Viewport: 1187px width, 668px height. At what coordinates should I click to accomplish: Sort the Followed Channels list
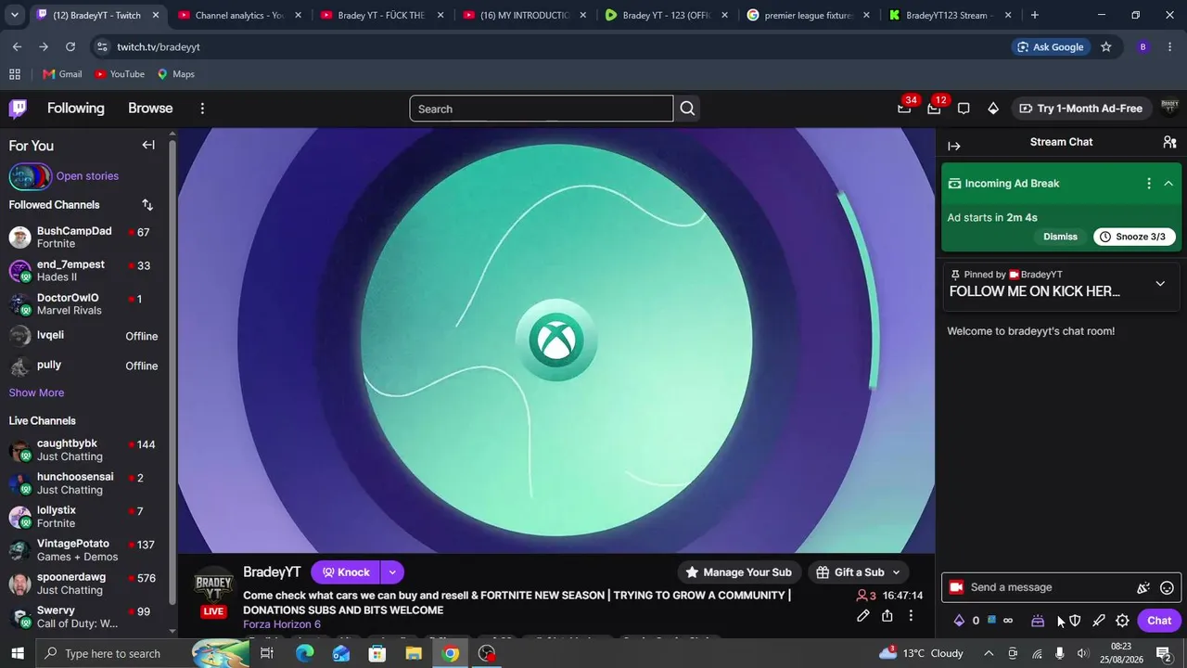coord(147,205)
